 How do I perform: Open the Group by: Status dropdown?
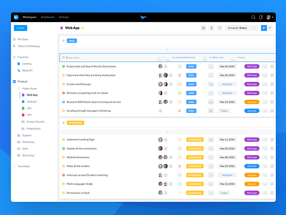pyautogui.click(x=241, y=28)
